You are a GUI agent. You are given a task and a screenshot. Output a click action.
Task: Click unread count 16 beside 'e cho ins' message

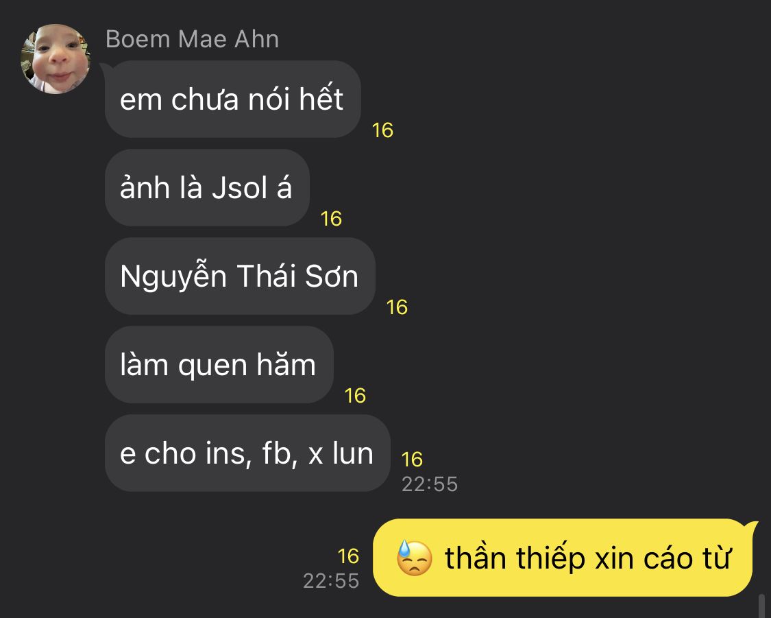(x=412, y=460)
